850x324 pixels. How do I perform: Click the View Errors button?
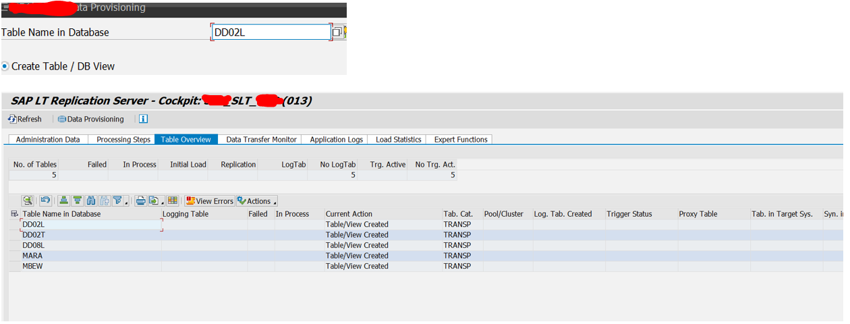coord(209,201)
